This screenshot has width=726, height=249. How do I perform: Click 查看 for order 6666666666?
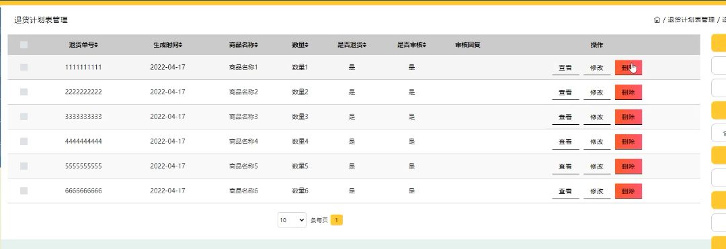click(x=565, y=191)
